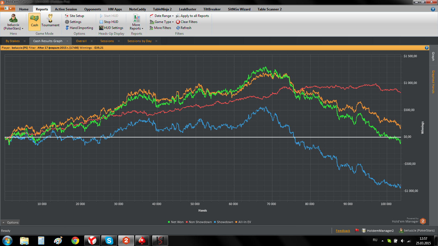Click the volume speaker tray icon
Viewport: 438px width, 246px height.
pyautogui.click(x=402, y=241)
